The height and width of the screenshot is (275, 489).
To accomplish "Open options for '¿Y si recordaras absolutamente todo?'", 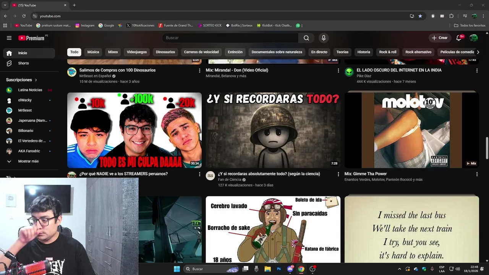I will (x=338, y=174).
